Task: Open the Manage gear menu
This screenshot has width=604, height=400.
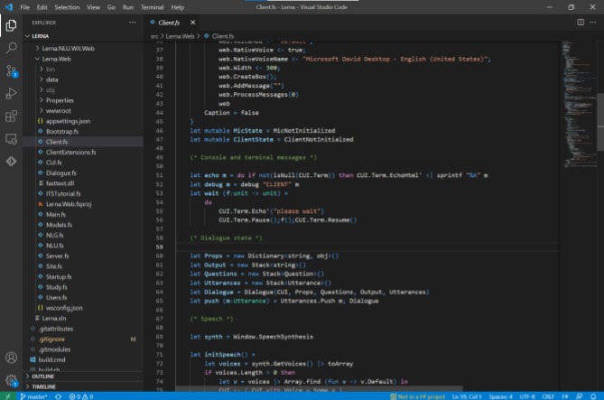Action: [x=11, y=379]
